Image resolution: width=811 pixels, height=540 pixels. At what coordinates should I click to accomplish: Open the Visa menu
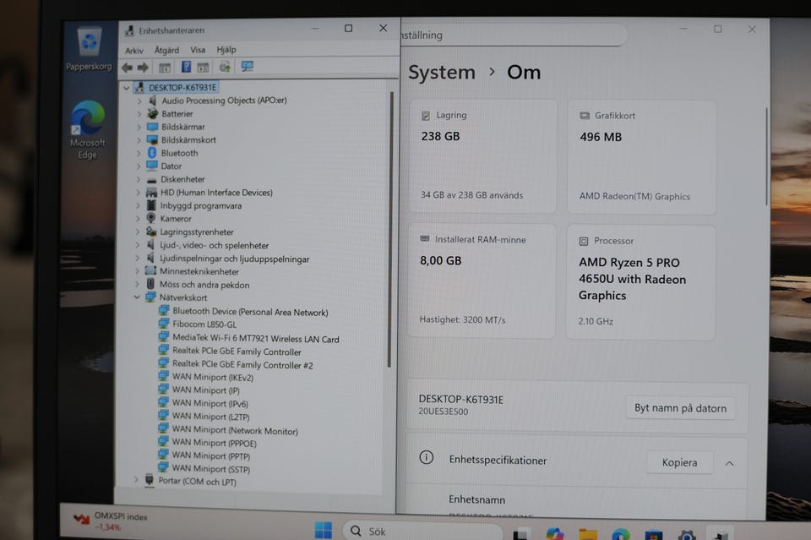(198, 50)
